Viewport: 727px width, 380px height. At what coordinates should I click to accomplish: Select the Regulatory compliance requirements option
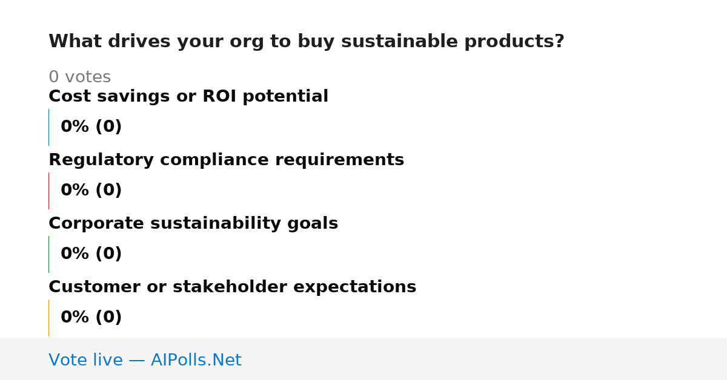(226, 160)
